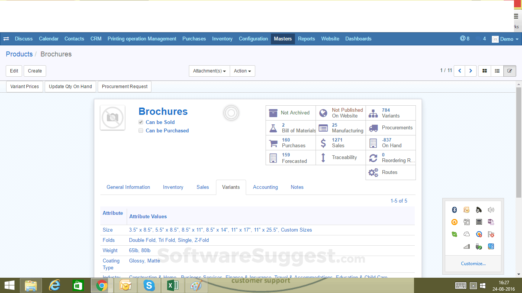
Task: Uncheck the Can be Sold checkbox
Action: point(141,122)
